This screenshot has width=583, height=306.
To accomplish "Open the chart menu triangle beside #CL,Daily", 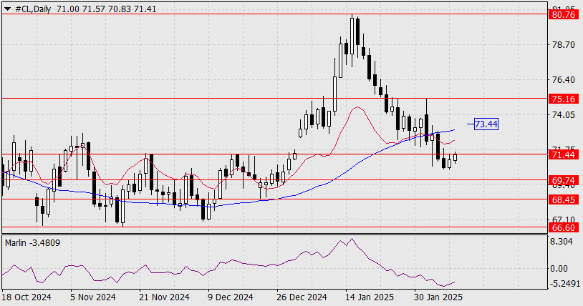I will pyautogui.click(x=7, y=9).
